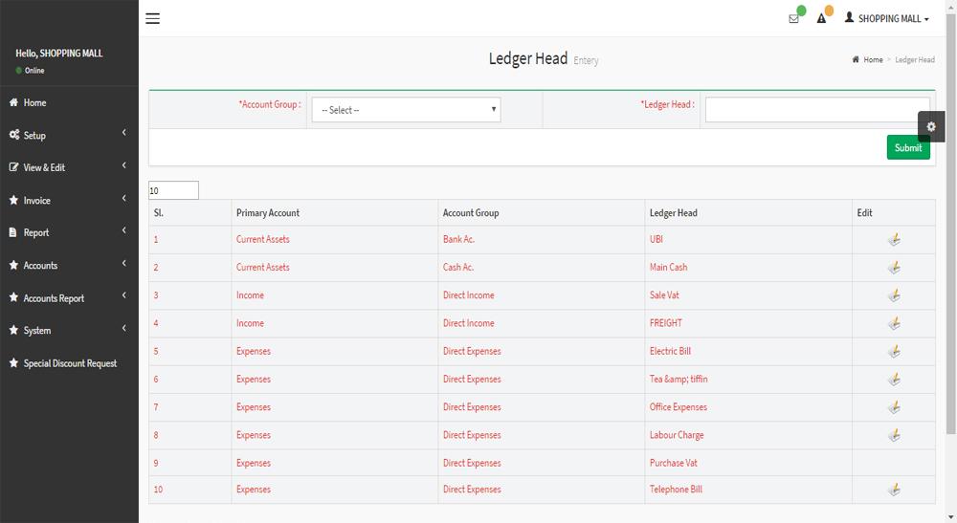Edit the Telephone Bill ledger entry
This screenshot has width=957, height=523.
[x=894, y=490]
